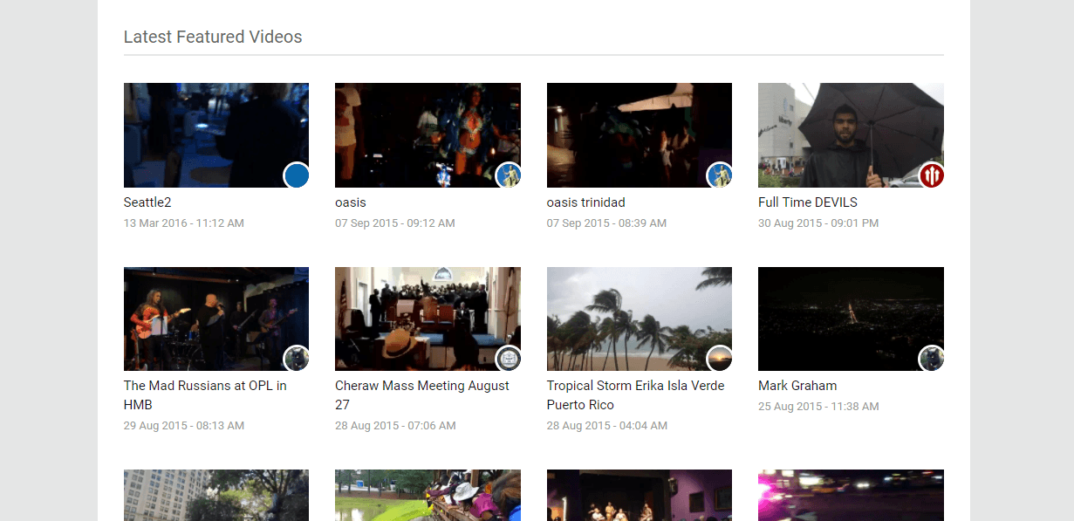Click the 'oasis trinidad' title link
The width and height of the screenshot is (1074, 521).
[586, 202]
